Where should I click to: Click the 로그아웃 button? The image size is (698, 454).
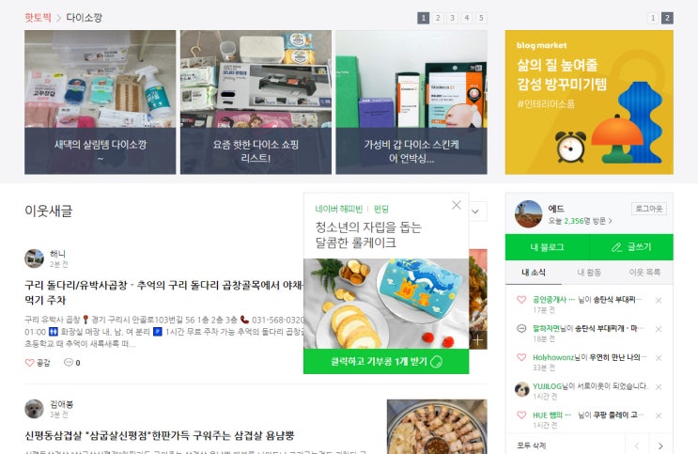[648, 209]
